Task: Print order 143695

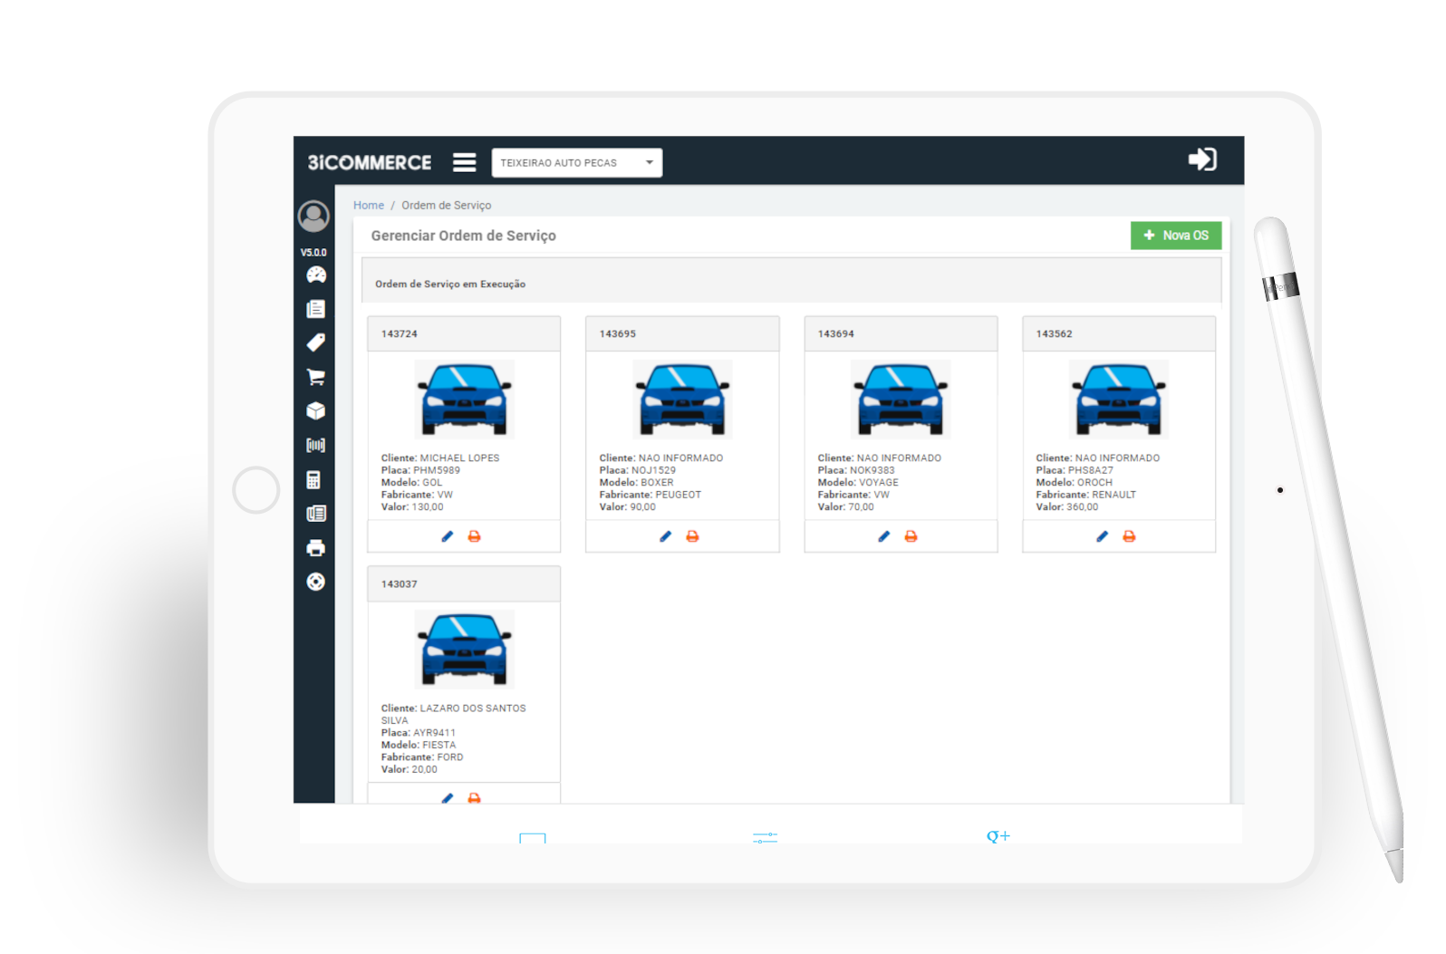Action: [692, 536]
